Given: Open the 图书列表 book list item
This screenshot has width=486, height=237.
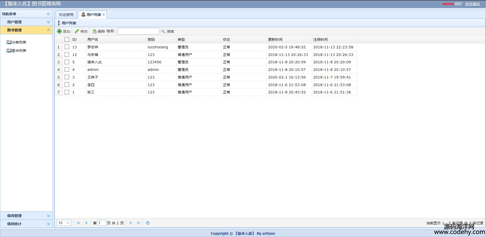Looking at the screenshot, I should point(19,51).
